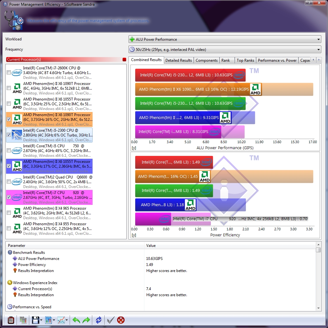This screenshot has width=328, height=328.
Task: Check the Core i7-2600K CPU checkbox
Action: coord(9,73)
